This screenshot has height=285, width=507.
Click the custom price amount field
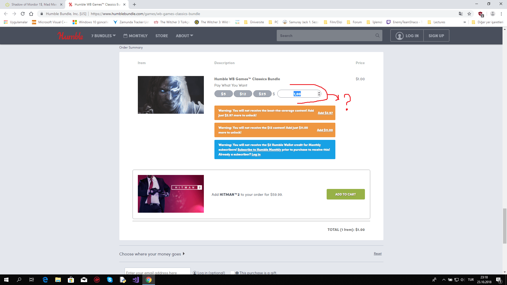point(297,94)
